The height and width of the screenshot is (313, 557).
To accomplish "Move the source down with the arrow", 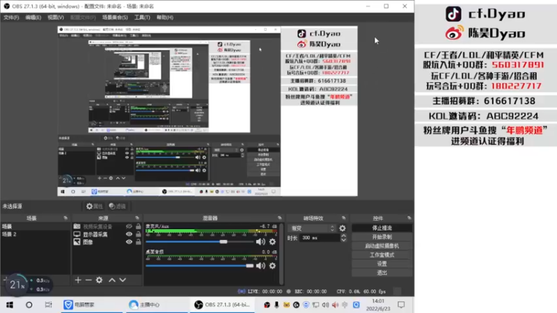I will click(123, 280).
